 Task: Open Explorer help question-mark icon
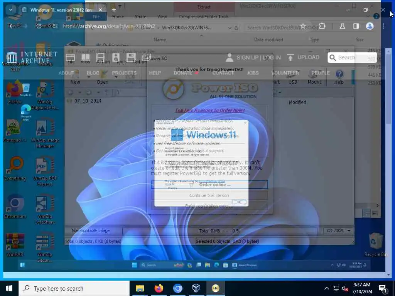point(376,16)
